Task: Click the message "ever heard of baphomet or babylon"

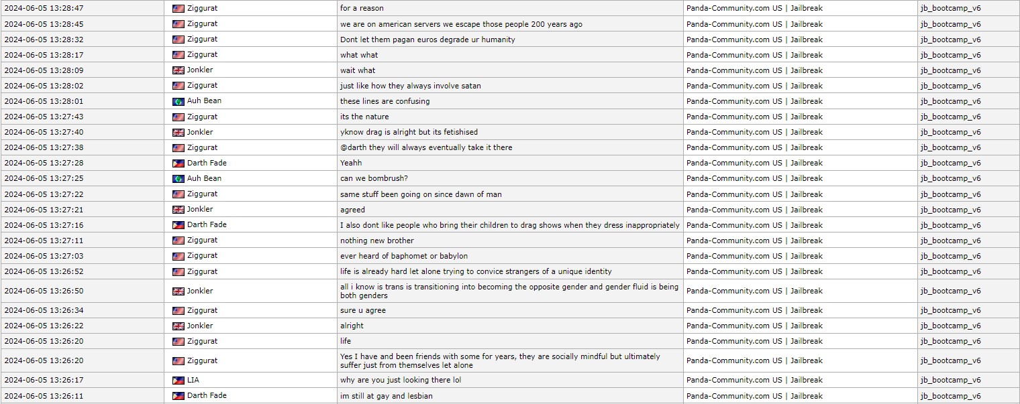Action: click(403, 256)
